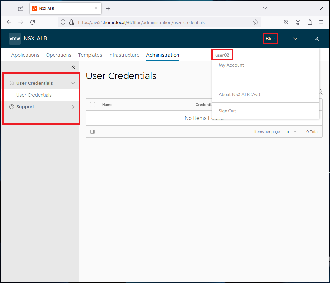This screenshot has height=284, width=331.
Task: Click the NSX-ALB product name in the header
Action: pos(35,39)
